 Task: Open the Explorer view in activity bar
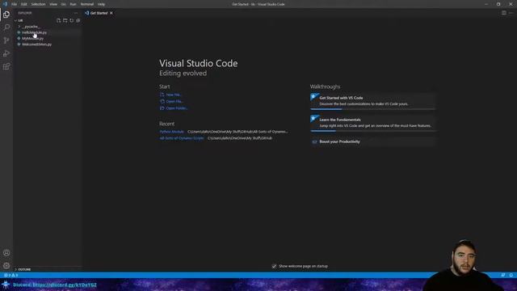pos(6,15)
